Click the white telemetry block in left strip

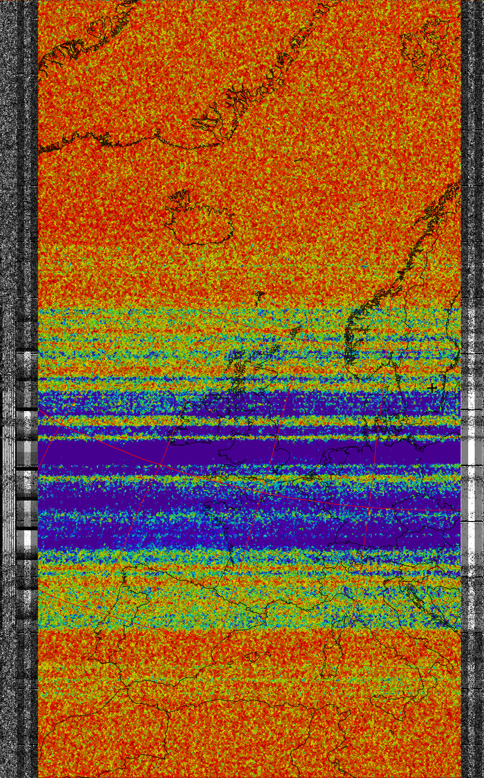27,535
